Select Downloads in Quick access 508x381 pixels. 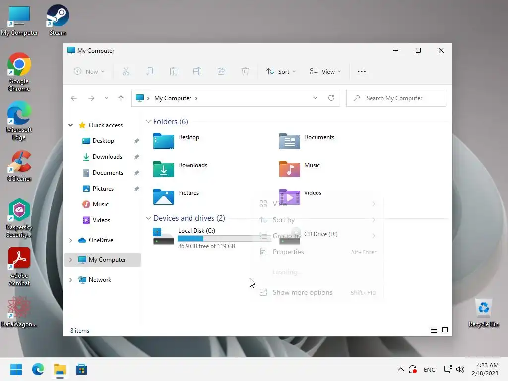pos(107,157)
